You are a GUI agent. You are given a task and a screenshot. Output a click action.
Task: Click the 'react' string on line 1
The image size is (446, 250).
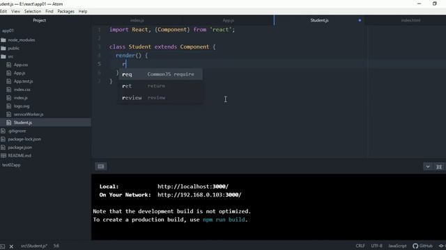[x=220, y=29]
